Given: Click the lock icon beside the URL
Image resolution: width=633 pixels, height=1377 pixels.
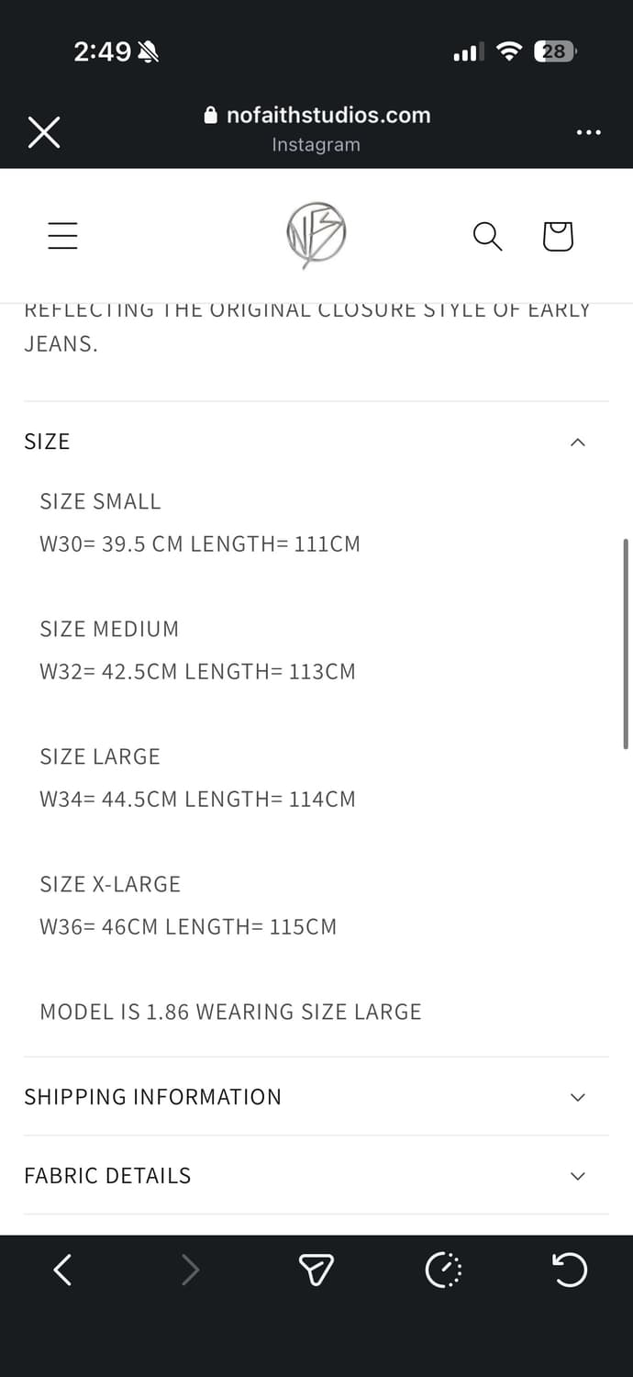Looking at the screenshot, I should (x=211, y=116).
